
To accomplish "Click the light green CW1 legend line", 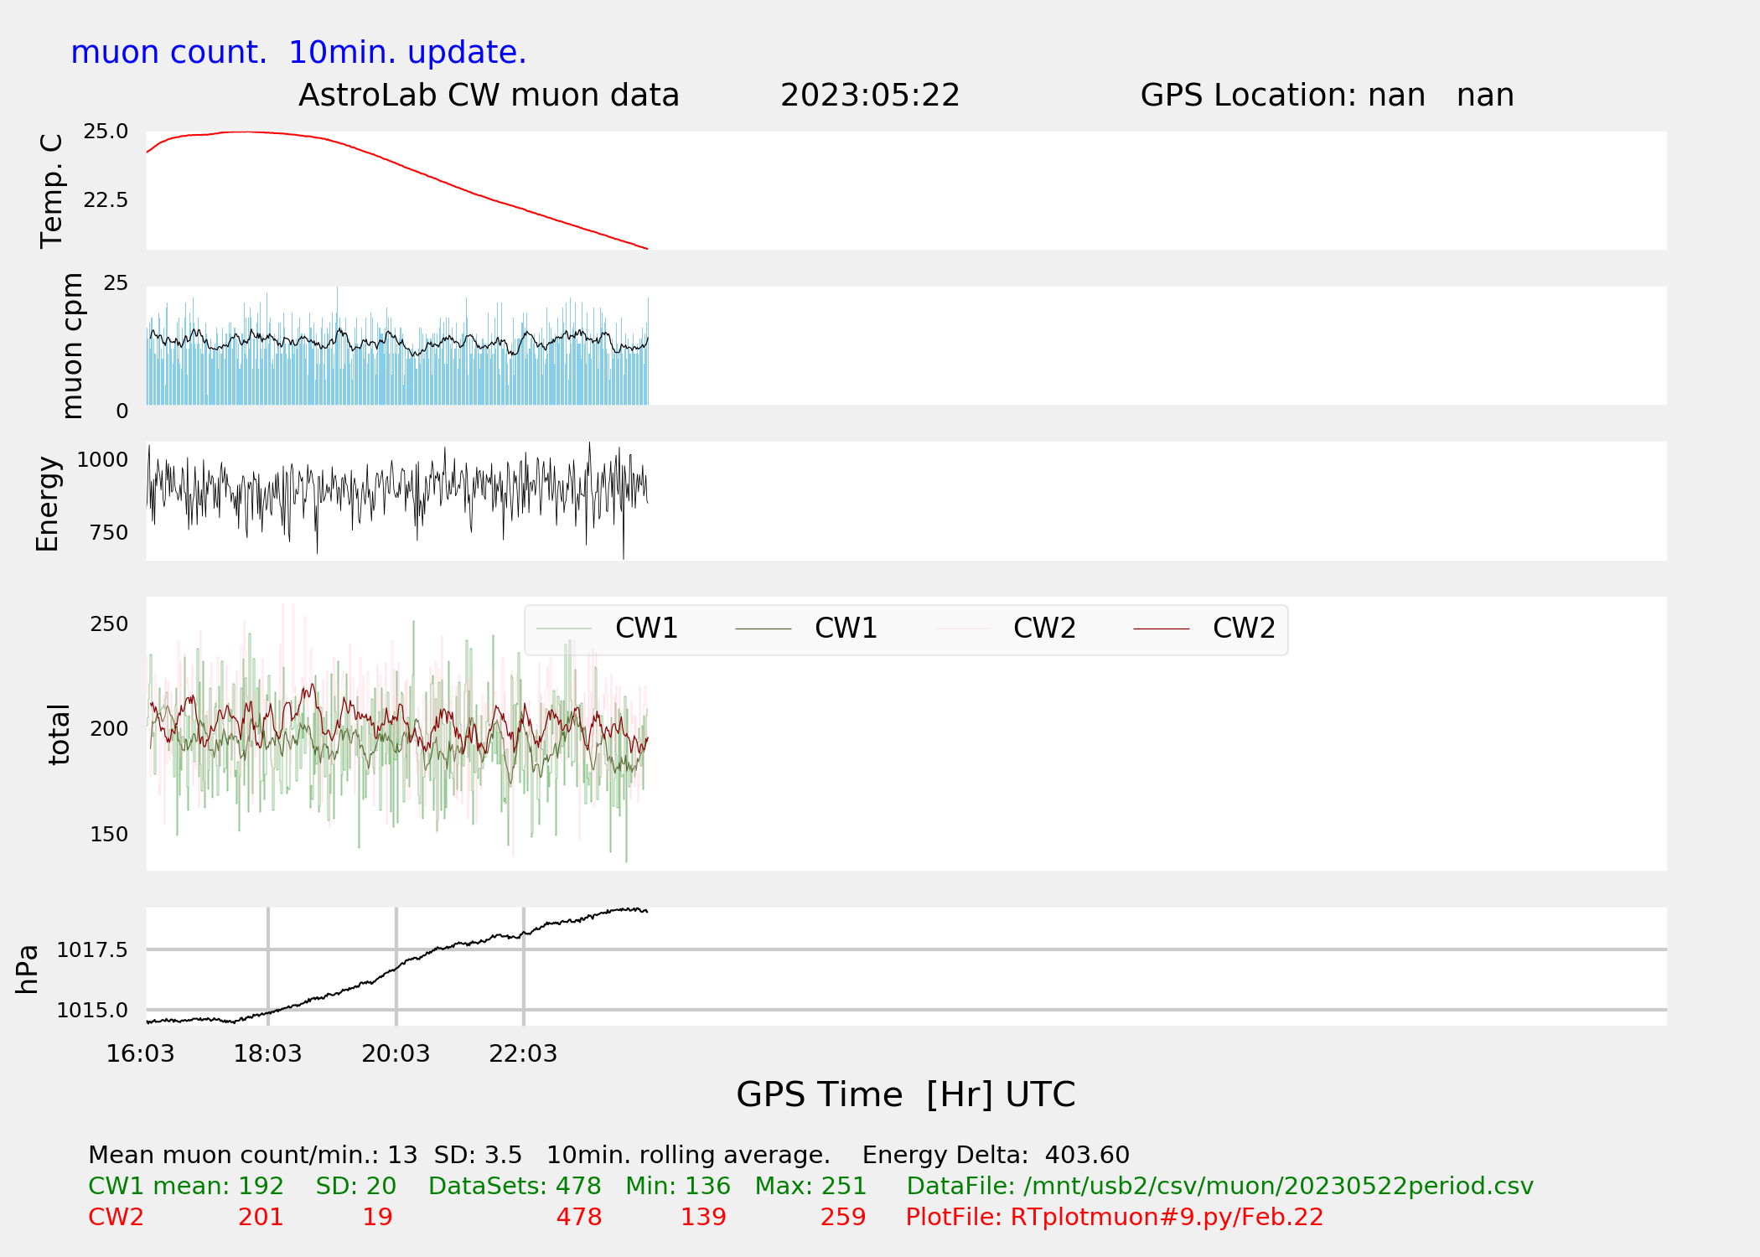I will click(564, 628).
